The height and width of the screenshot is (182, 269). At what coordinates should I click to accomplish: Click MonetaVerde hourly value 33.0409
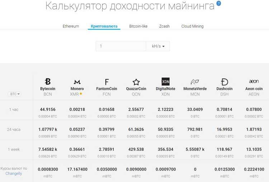195,109
